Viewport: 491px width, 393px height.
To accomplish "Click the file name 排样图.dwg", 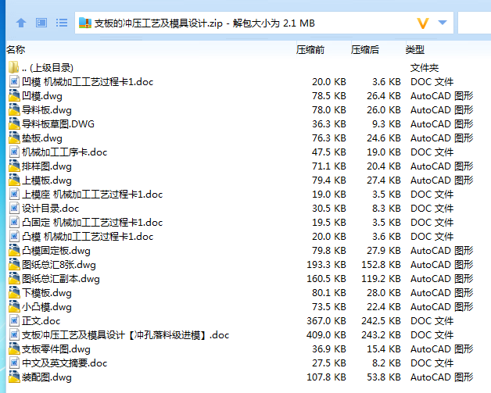I will (47, 166).
